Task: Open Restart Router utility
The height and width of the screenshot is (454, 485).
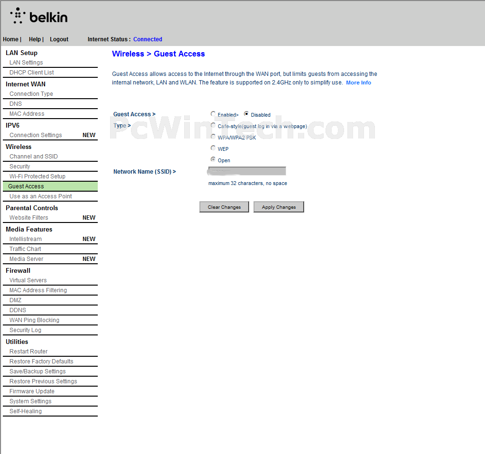Action: pos(28,352)
